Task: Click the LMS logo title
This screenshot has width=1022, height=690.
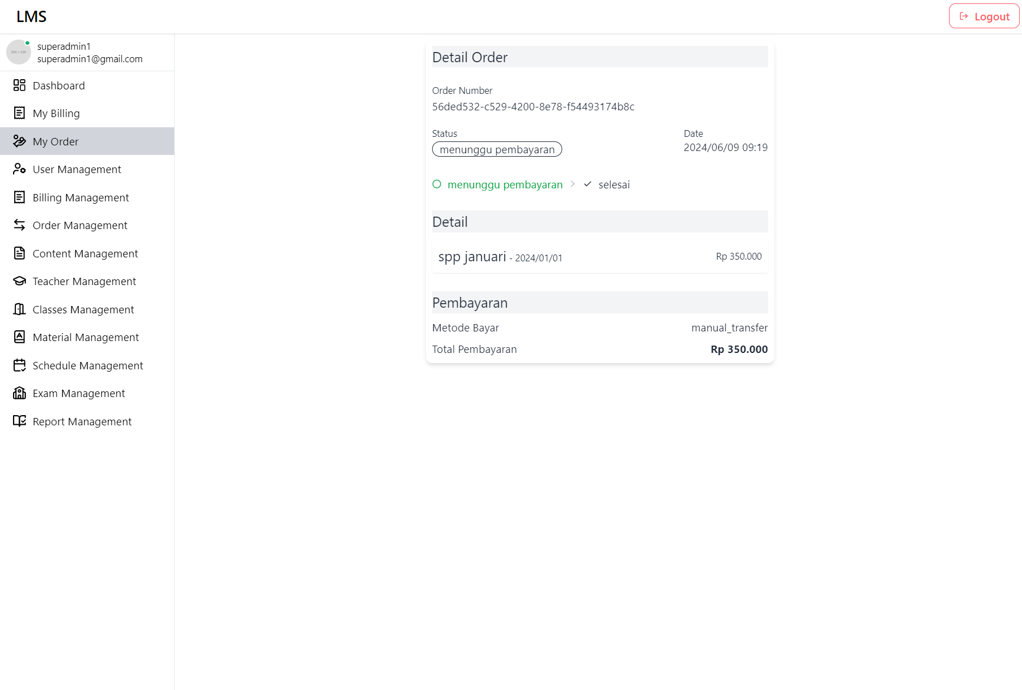Action: [x=32, y=16]
